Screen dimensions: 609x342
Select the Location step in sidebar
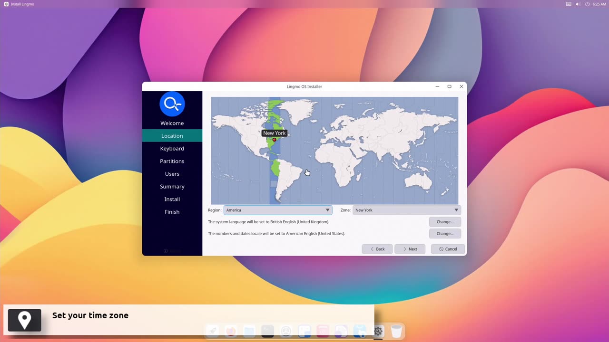172,136
